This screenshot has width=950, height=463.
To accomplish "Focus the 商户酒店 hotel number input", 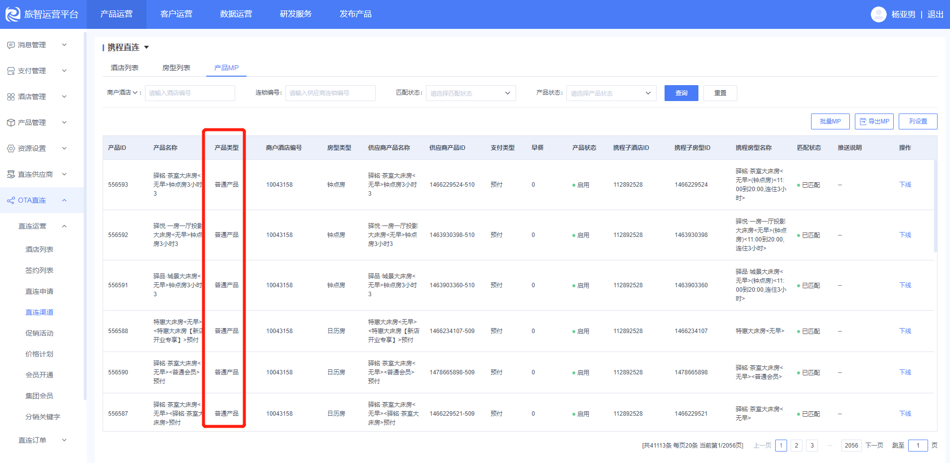I will pyautogui.click(x=190, y=93).
